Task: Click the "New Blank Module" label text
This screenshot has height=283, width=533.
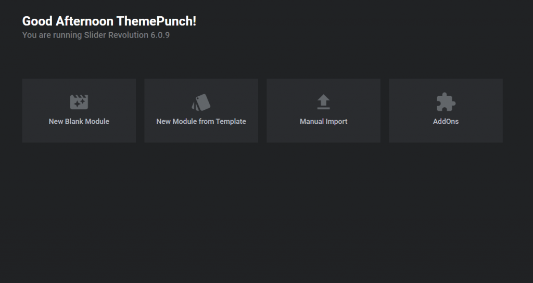Action: [79, 121]
